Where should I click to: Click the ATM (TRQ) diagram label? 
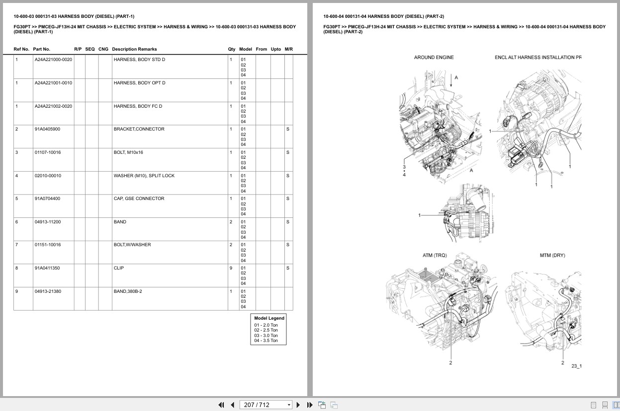(x=435, y=255)
